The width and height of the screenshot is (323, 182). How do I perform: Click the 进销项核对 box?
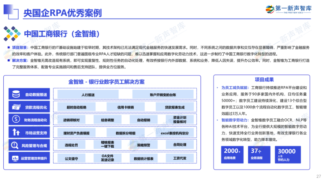71,120
